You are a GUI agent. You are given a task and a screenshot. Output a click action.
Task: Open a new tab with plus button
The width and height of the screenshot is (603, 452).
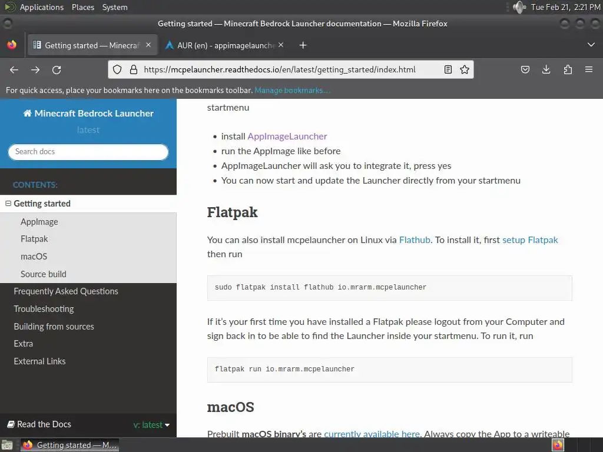tap(303, 45)
